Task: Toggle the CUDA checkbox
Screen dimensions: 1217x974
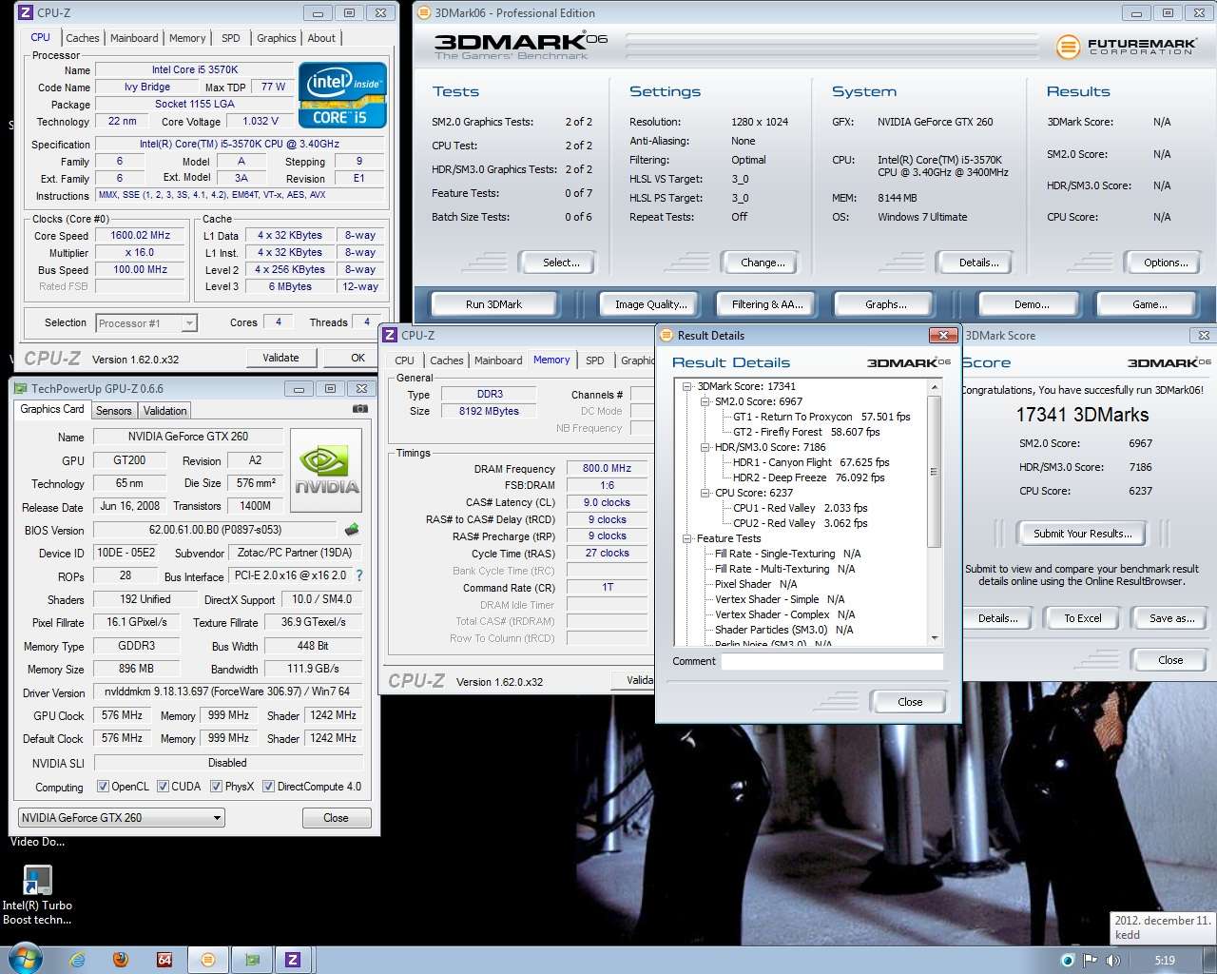Action: coord(163,787)
